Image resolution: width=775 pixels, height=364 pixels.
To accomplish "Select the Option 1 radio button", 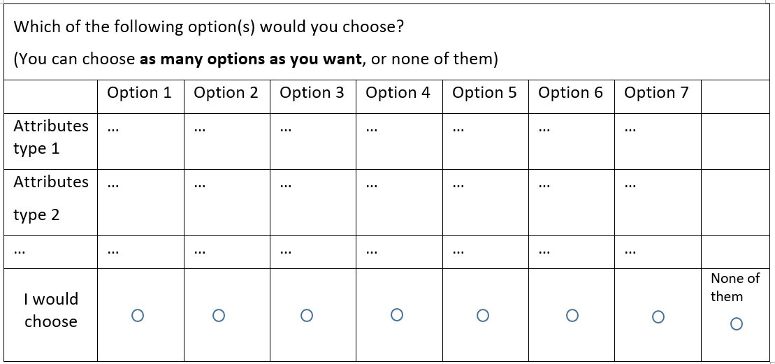I will click(138, 315).
